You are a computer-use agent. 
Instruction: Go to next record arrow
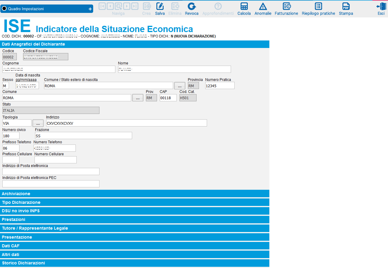126,6
